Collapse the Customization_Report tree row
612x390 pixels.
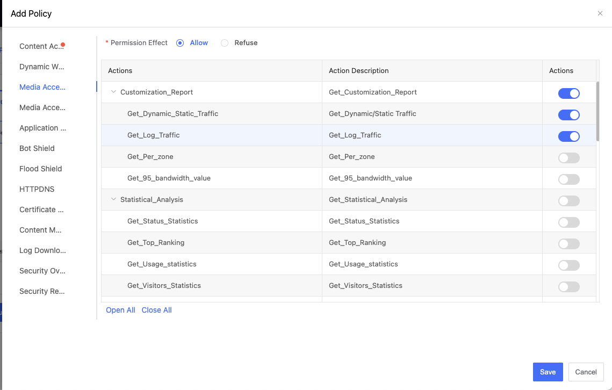point(113,92)
